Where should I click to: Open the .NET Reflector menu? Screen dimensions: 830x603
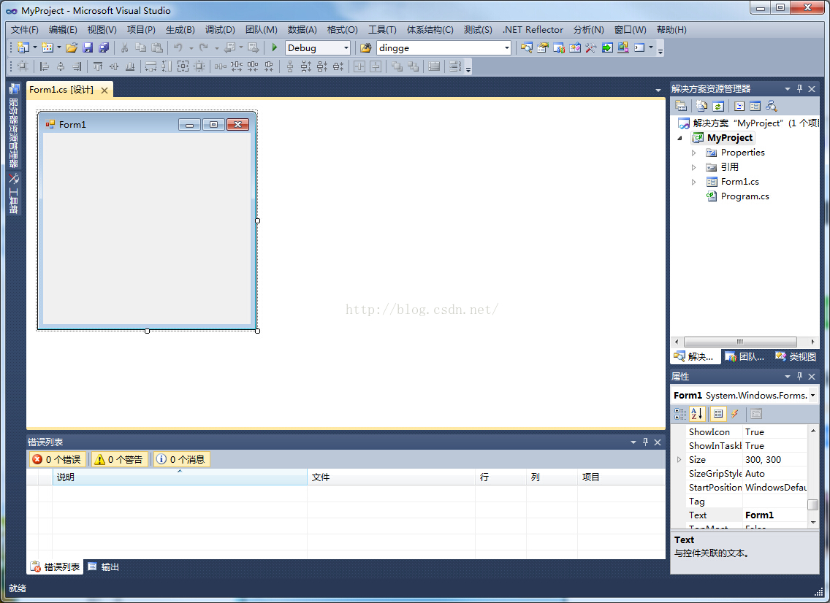coord(533,30)
